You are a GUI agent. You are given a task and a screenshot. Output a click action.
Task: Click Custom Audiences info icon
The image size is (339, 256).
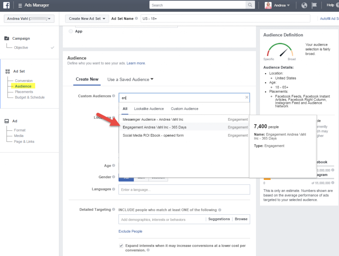pos(114,96)
